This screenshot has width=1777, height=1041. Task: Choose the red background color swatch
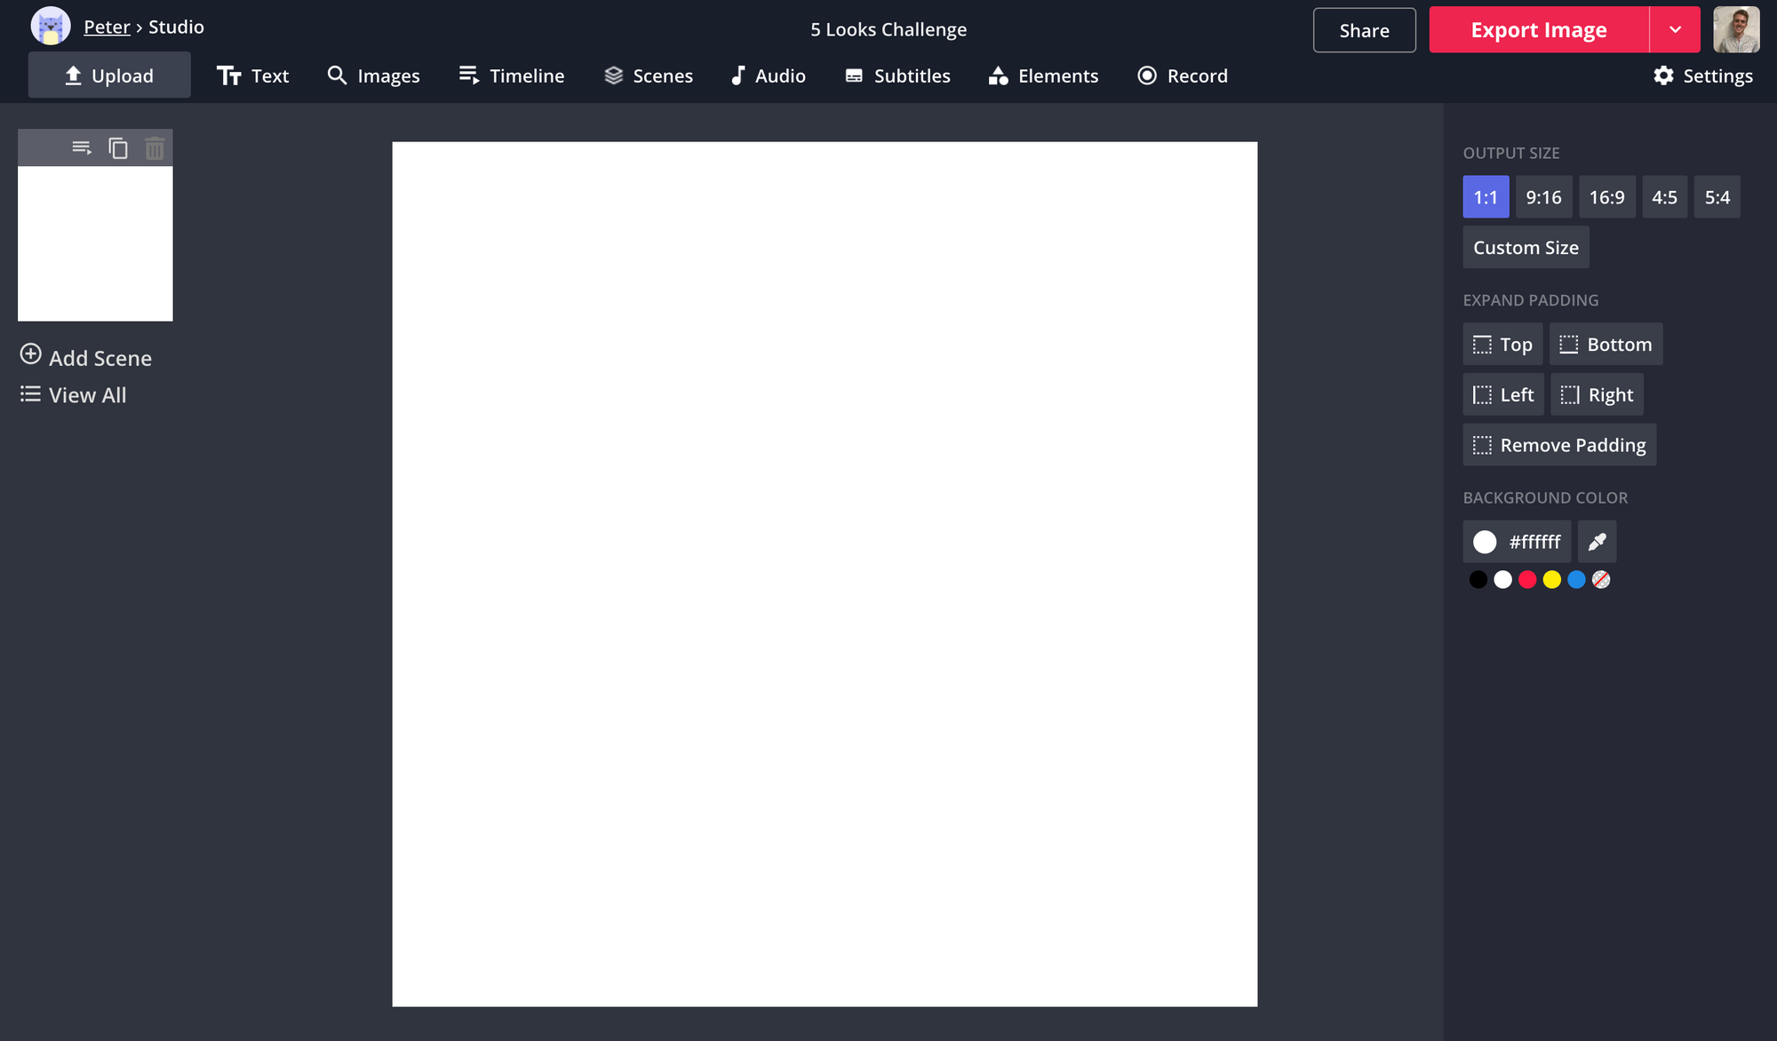click(x=1527, y=580)
